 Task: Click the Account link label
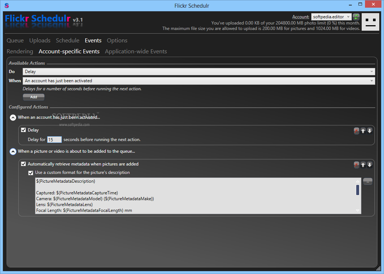(301, 17)
